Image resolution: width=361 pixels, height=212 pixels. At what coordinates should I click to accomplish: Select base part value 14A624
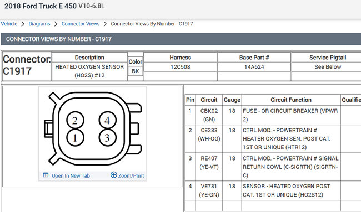(x=254, y=67)
